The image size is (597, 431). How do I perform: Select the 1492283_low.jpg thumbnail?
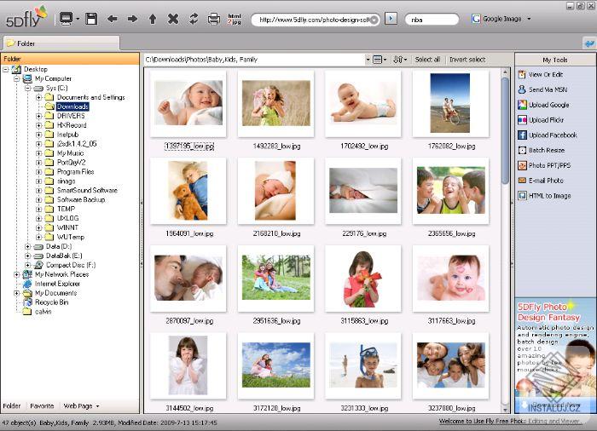tap(276, 103)
